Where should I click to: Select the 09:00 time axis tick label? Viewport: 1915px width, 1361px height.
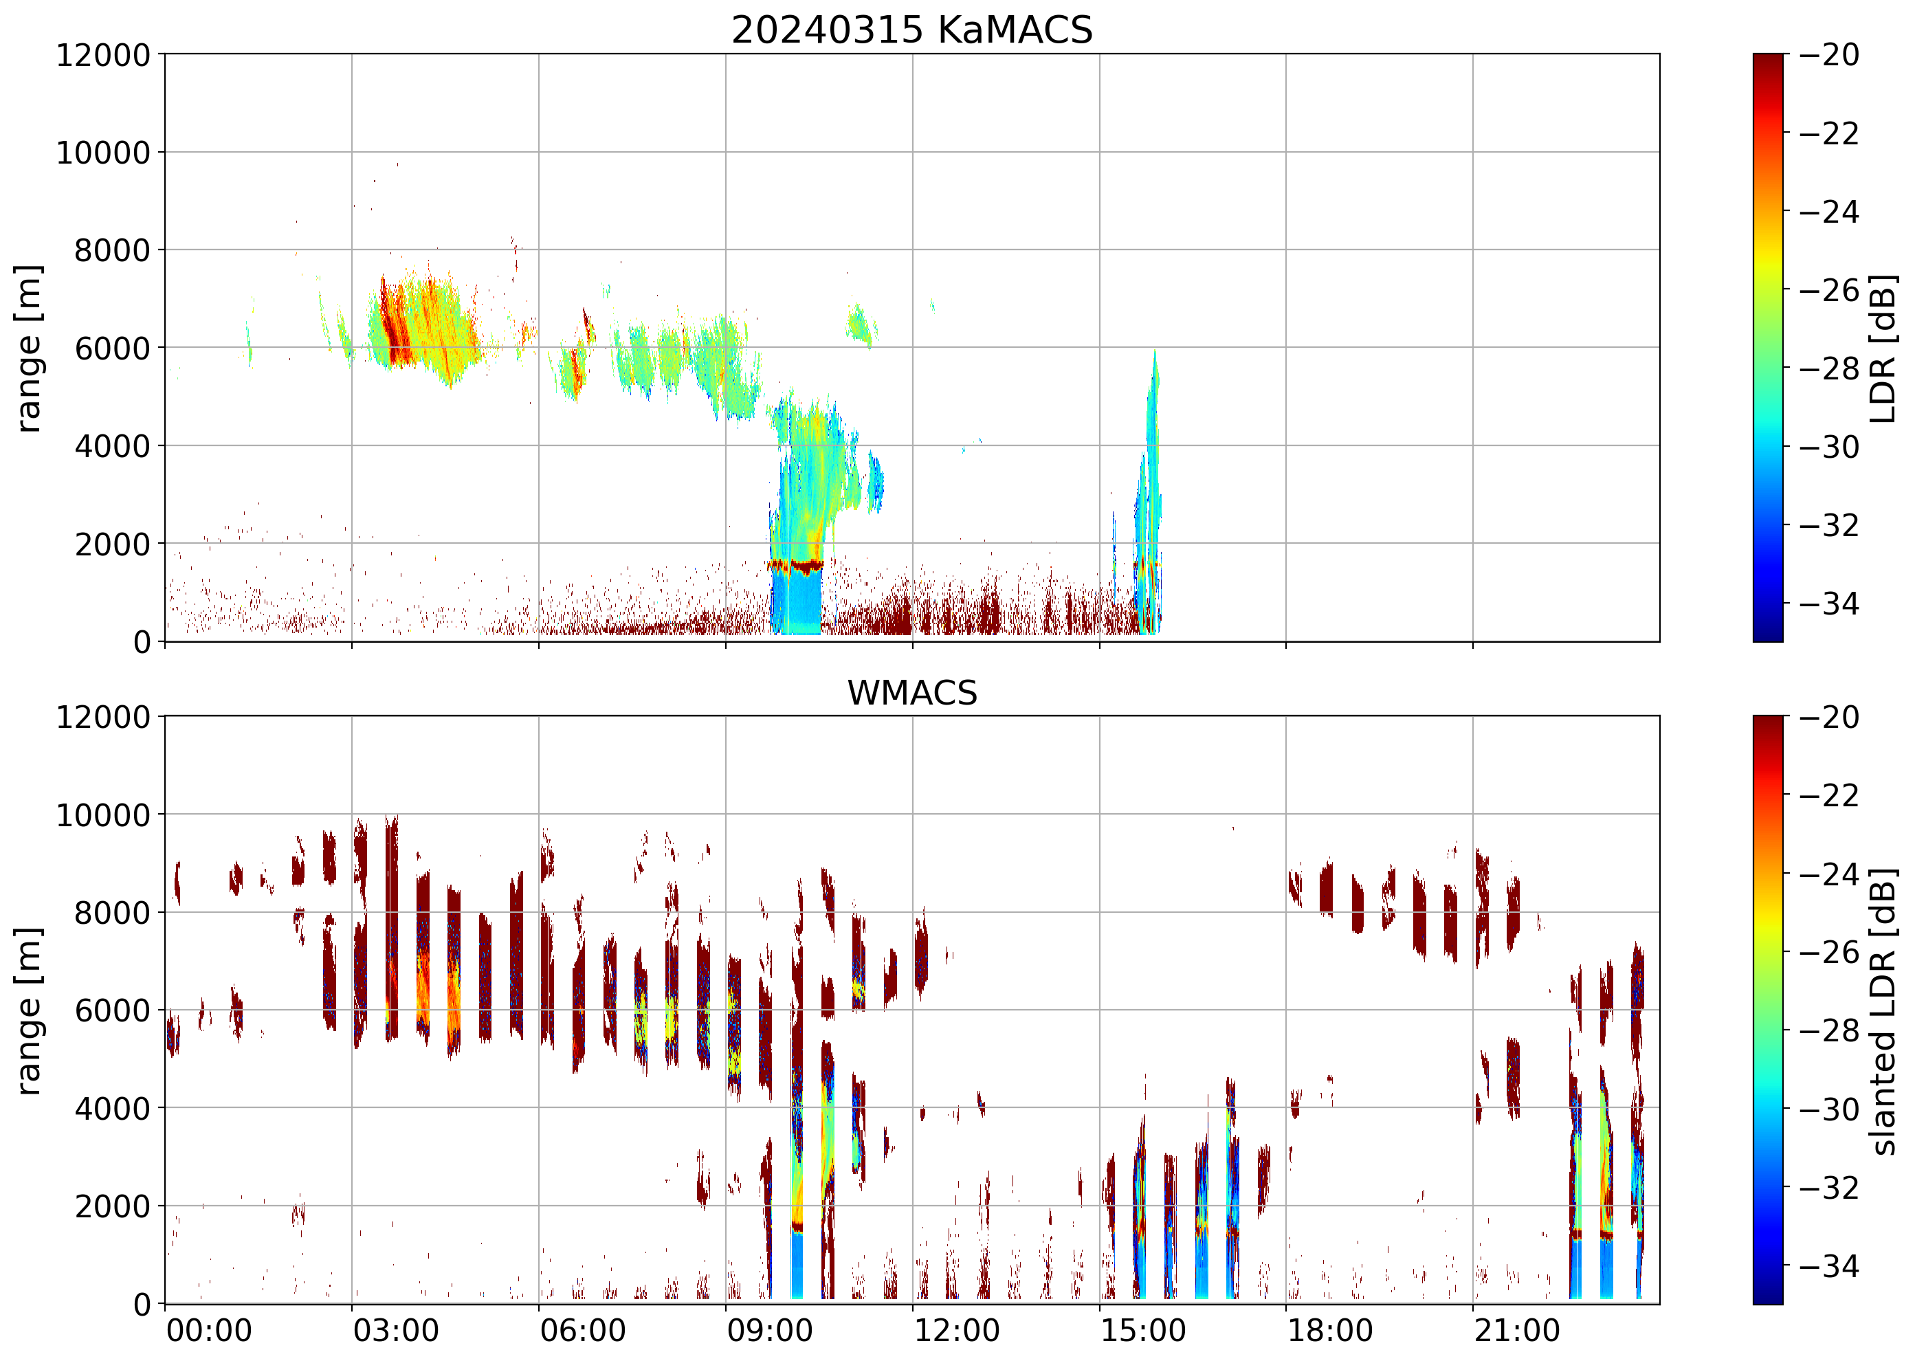pos(769,1331)
